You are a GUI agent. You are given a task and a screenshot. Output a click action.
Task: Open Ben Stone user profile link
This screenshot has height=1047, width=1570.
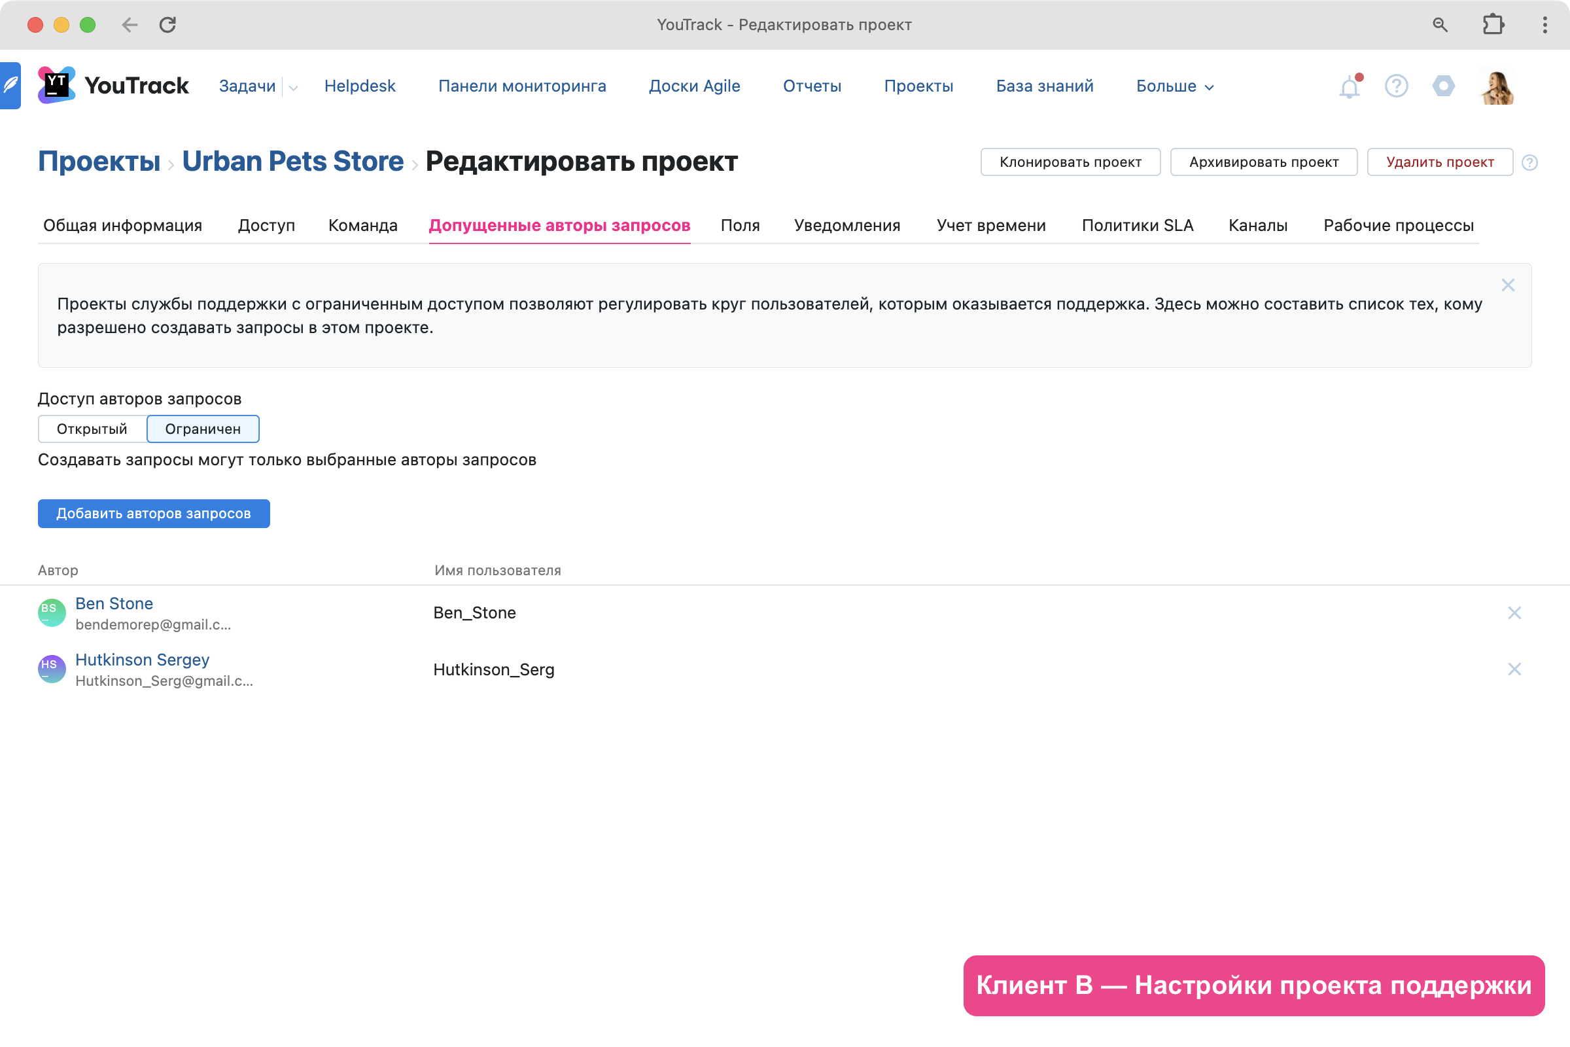[114, 603]
